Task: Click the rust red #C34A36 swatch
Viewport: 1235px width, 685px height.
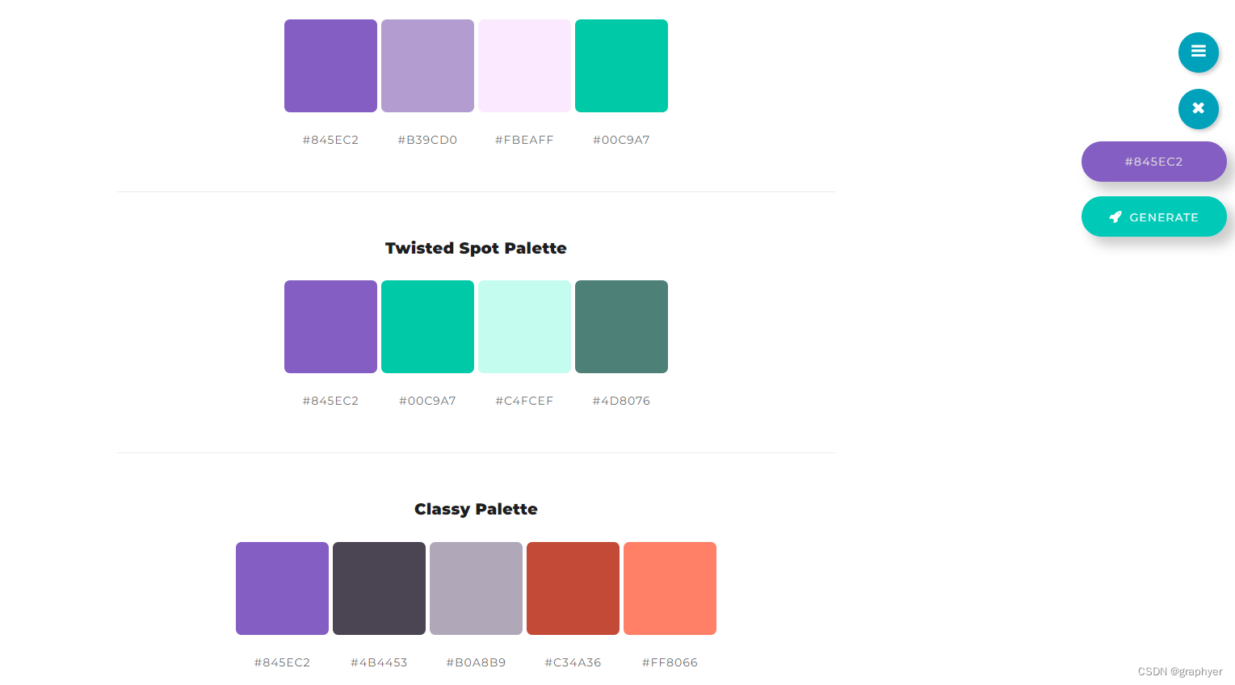Action: click(573, 588)
